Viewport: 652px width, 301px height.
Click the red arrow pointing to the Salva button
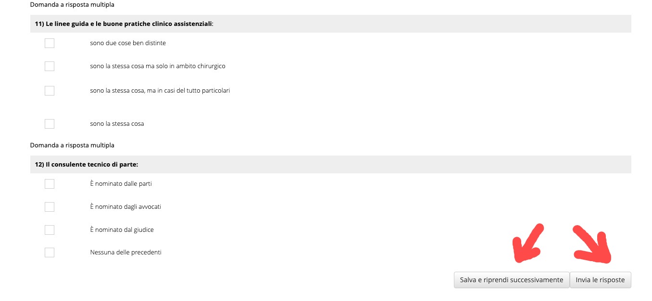528,243
